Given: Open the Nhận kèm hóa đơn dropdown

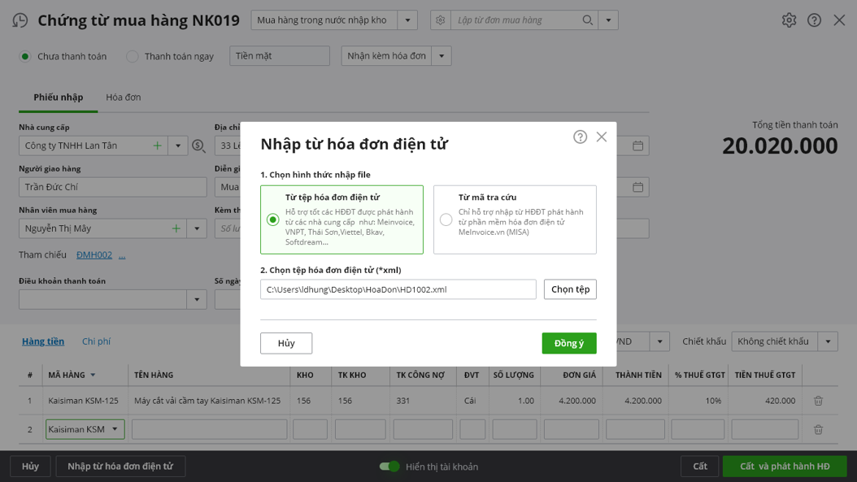Looking at the screenshot, I should click(x=442, y=56).
